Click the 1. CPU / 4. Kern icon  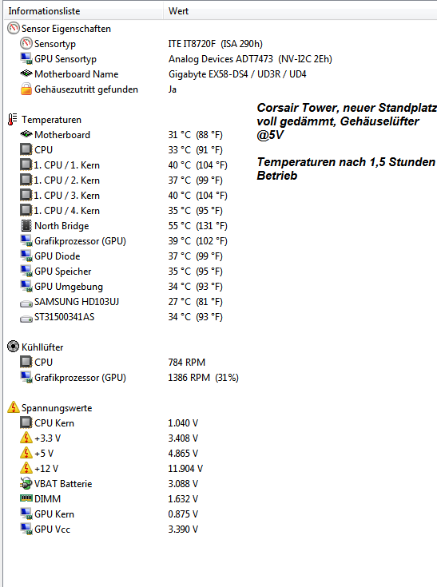click(x=26, y=210)
